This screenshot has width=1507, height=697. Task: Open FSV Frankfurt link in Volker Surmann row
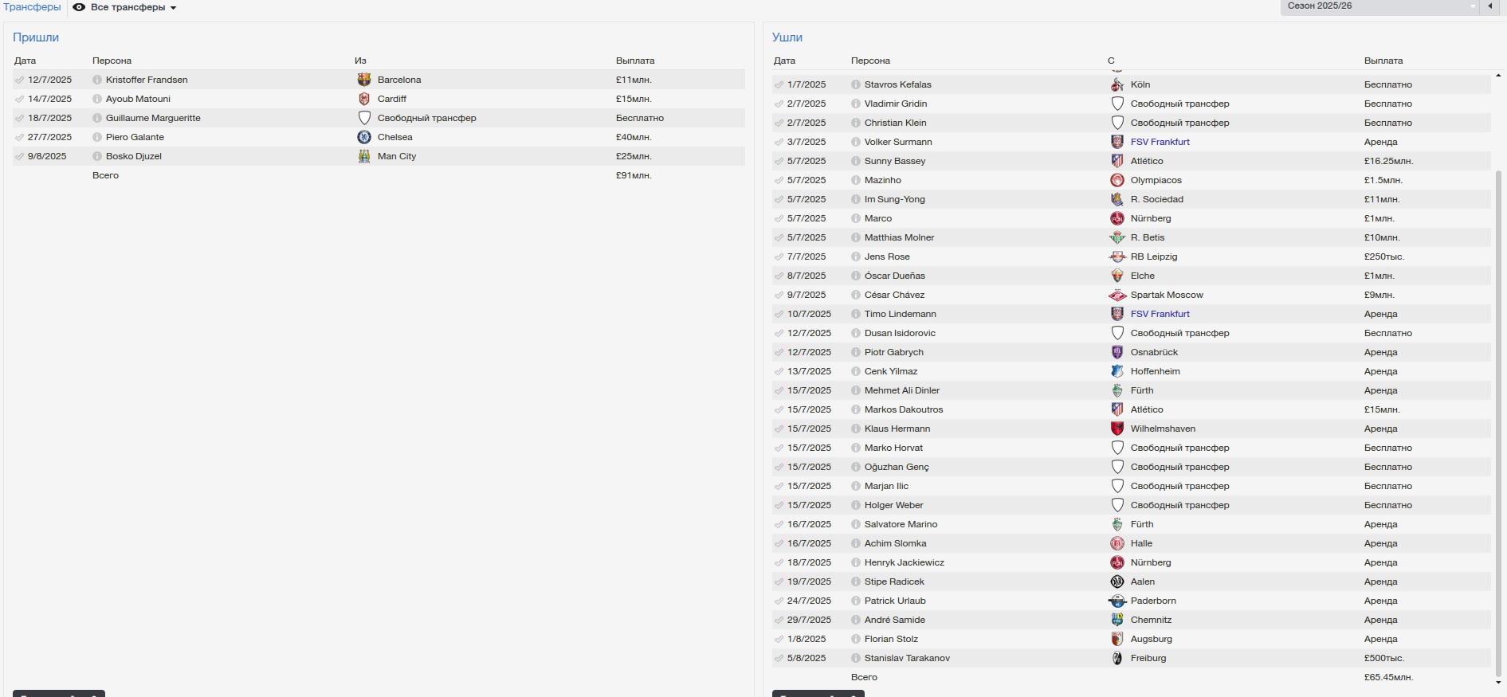click(1160, 142)
